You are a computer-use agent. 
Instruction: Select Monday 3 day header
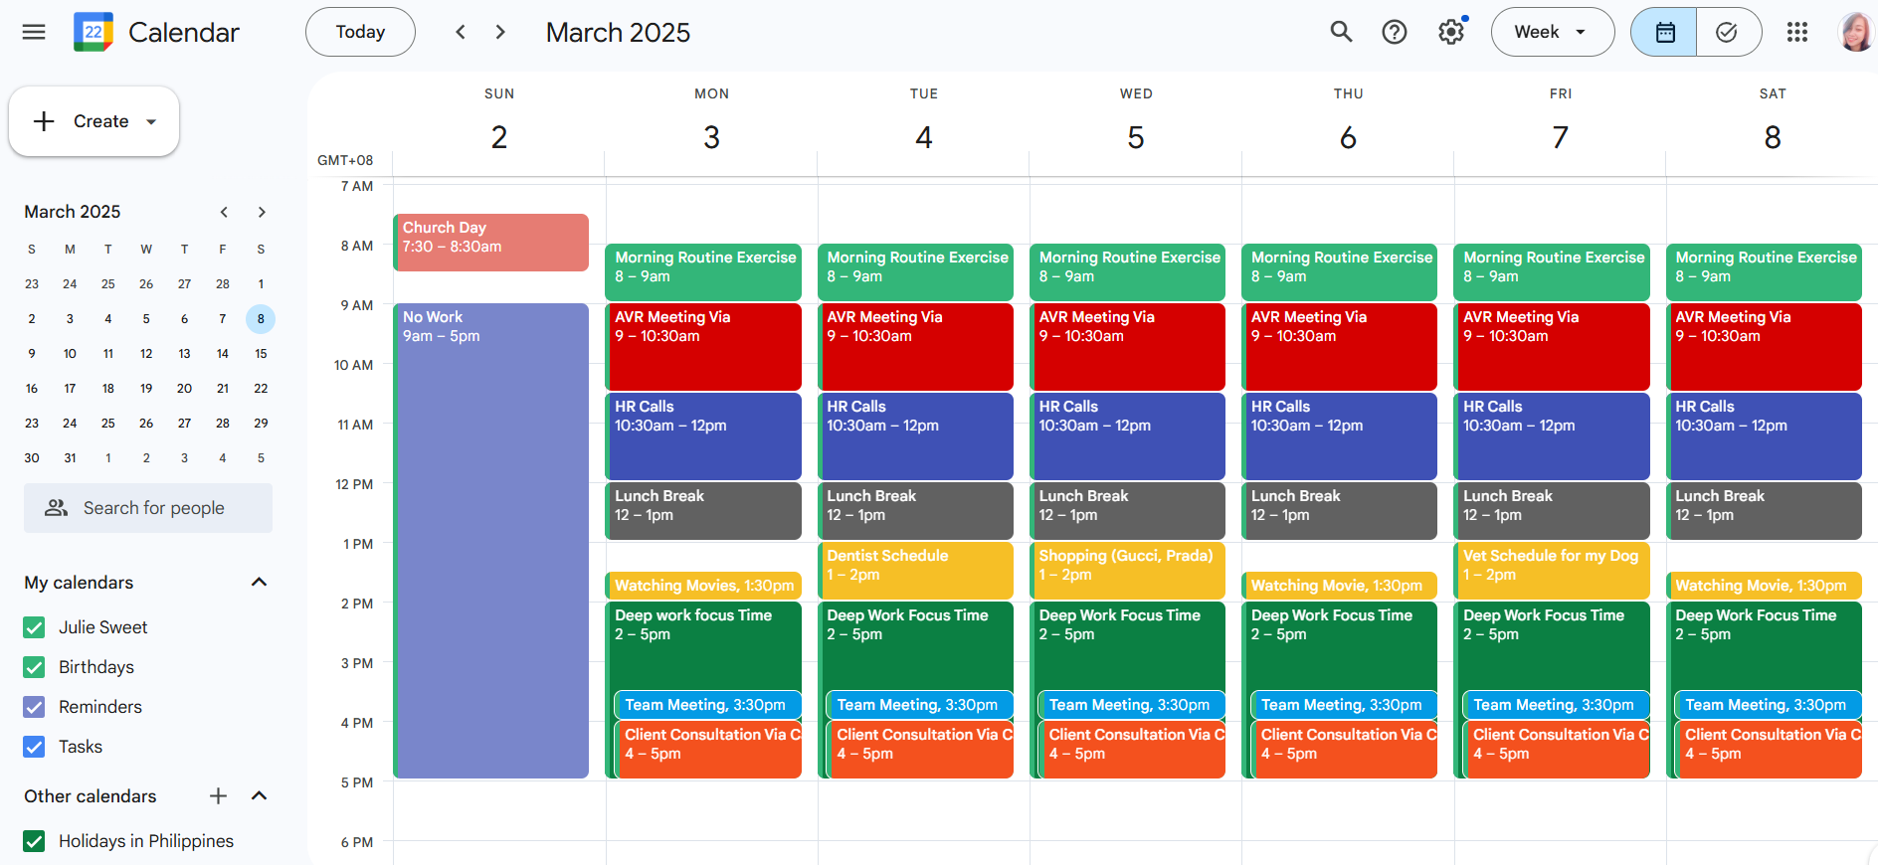(711, 136)
